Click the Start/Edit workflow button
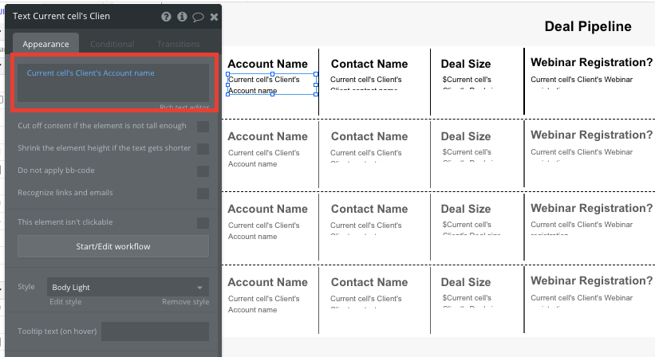Viewport: 655px width, 357px height. tap(113, 246)
